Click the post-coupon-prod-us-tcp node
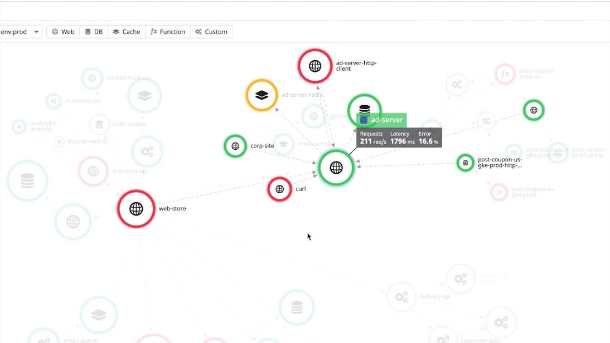 558,153
